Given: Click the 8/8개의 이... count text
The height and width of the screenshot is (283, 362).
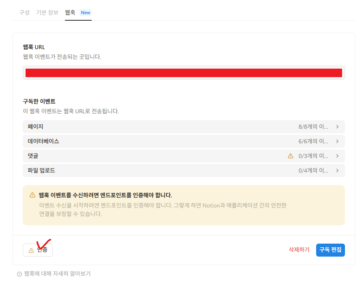Looking at the screenshot, I should (x=313, y=127).
